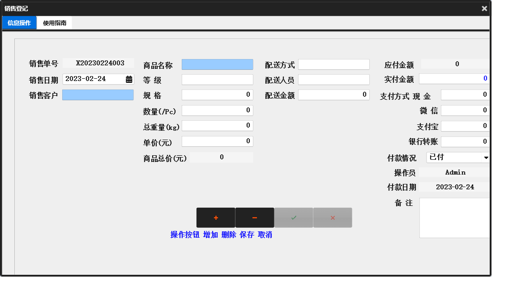Click the orange plus add record icon
This screenshot has width=530, height=303.
coord(216,217)
